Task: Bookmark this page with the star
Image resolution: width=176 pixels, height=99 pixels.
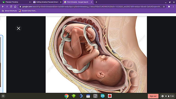Action: click(x=164, y=7)
